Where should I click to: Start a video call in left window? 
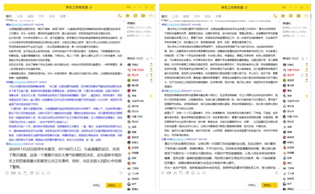coord(128,16)
